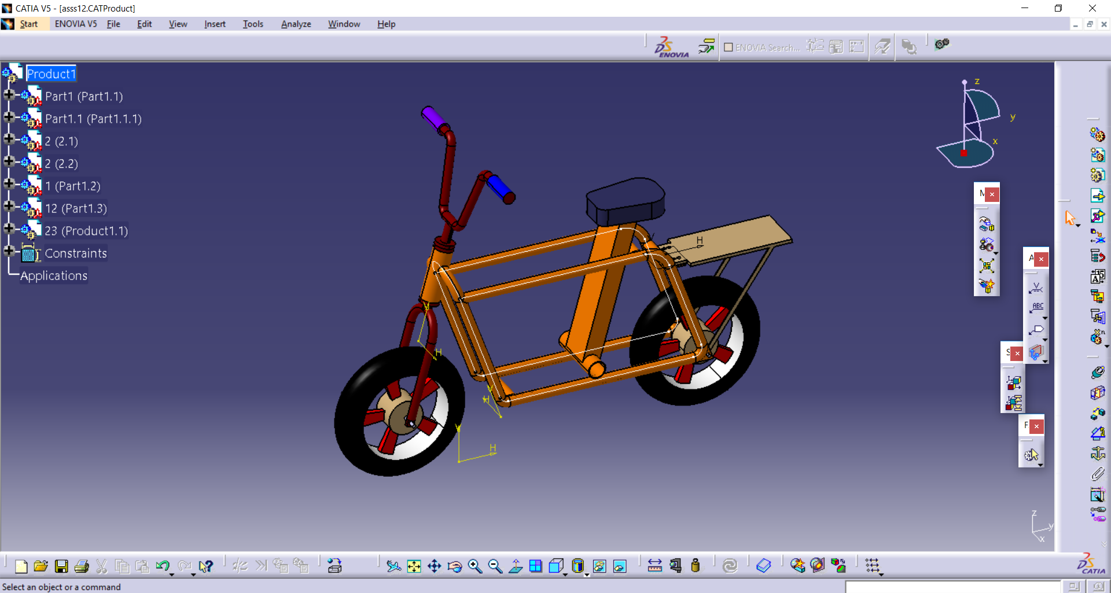Image resolution: width=1111 pixels, height=593 pixels.
Task: Expand the 12 (Part1.3) tree node
Action: point(9,206)
